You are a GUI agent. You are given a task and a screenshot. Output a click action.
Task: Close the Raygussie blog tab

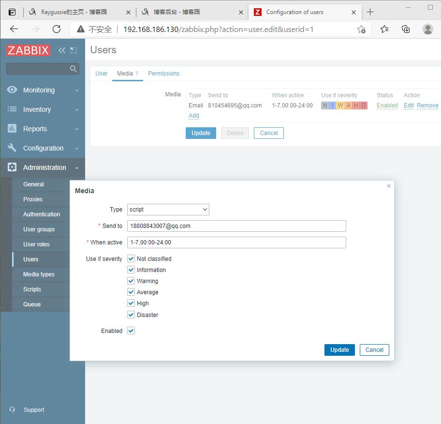pos(128,12)
